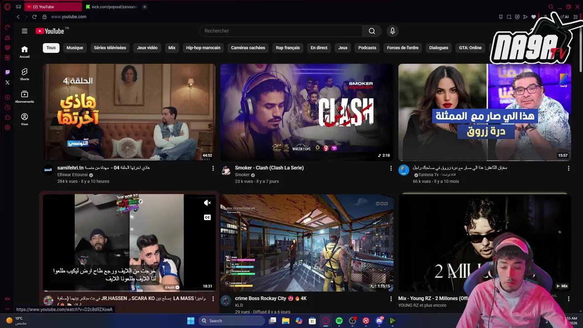This screenshot has height=328, width=583.
Task: Click the pin icon in address bar
Action: pyautogui.click(x=501, y=17)
